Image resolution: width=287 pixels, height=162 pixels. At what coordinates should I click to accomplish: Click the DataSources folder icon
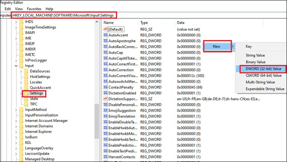pos(26,71)
